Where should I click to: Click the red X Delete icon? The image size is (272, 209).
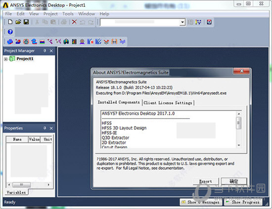[x=74, y=22]
